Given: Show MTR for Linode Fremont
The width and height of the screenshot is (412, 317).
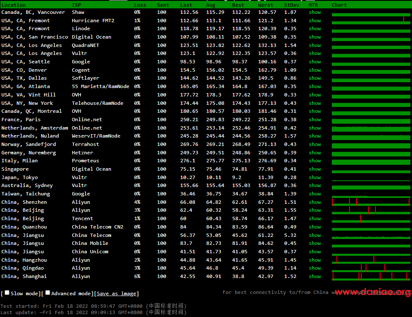Looking at the screenshot, I should click(315, 29).
